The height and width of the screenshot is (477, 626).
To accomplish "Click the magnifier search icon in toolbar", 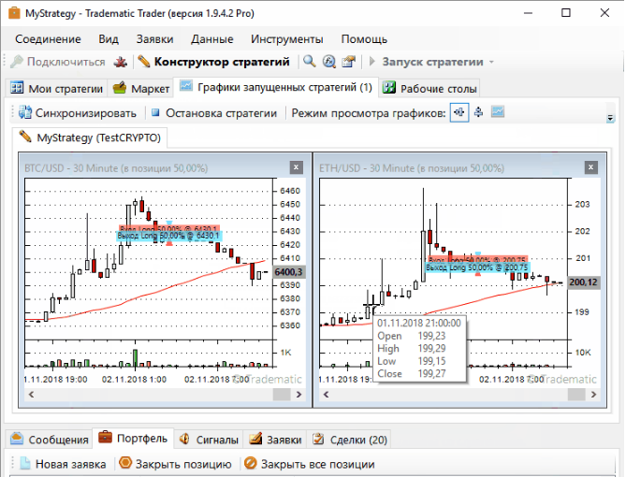I will tap(310, 62).
